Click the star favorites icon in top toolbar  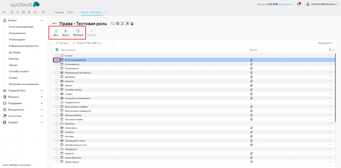coord(18,13)
